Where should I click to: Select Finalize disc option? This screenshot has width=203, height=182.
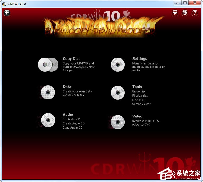point(140,95)
